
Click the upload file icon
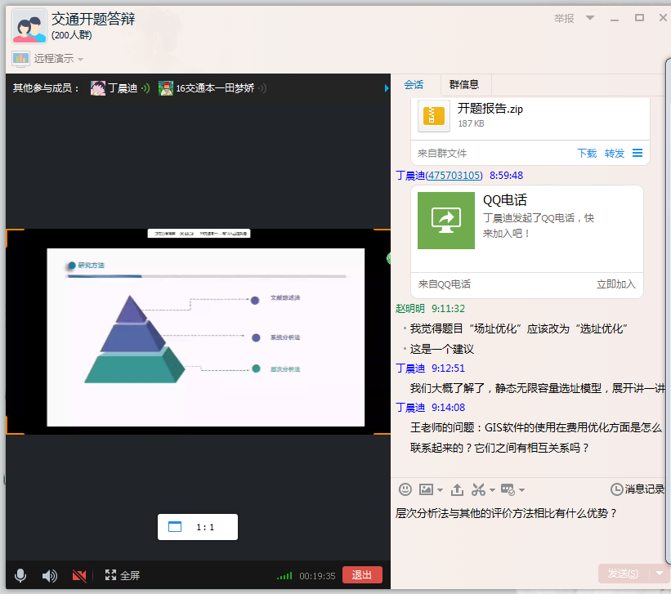point(457,489)
